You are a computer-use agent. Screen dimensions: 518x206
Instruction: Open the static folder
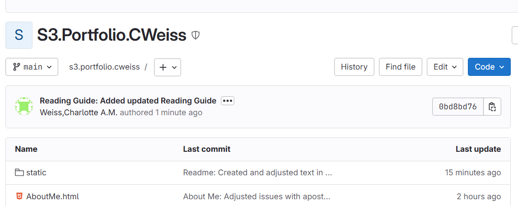36,173
